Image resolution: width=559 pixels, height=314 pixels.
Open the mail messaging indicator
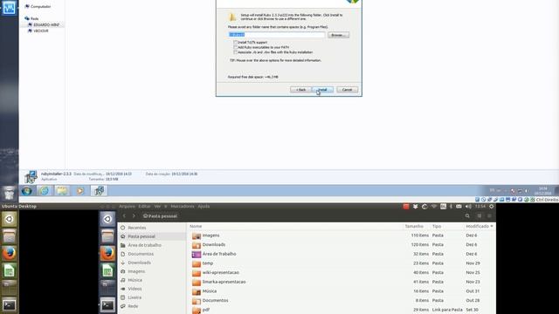(x=459, y=207)
